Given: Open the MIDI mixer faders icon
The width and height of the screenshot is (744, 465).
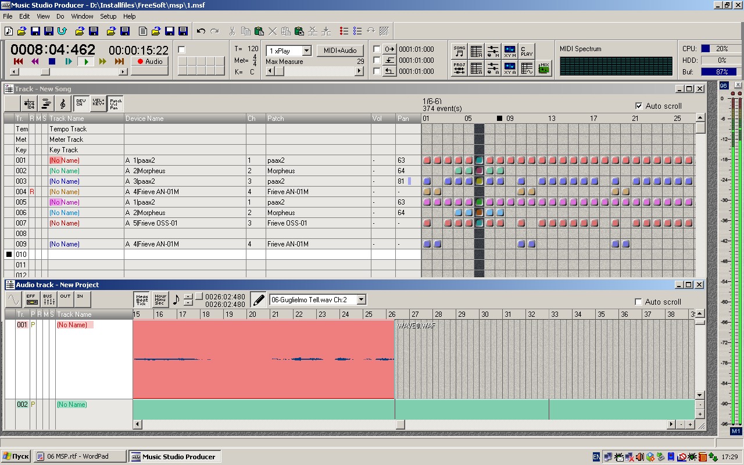Looking at the screenshot, I should tap(493, 51).
